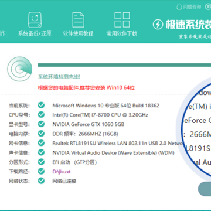The height and width of the screenshot is (211, 211).
Task: Click the 问题咨询 QQ penguin icon
Action: 179,6
